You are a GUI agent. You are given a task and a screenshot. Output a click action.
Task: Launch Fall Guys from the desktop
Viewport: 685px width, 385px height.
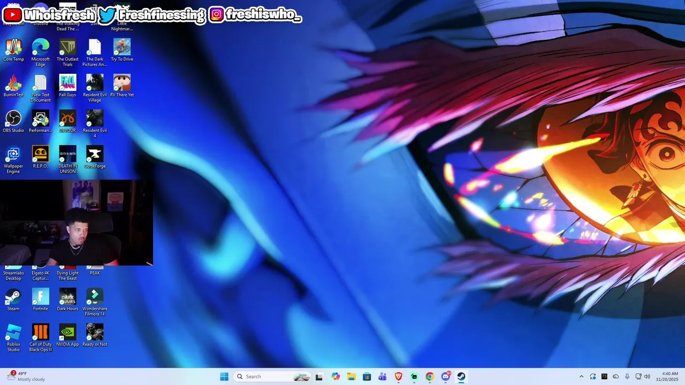[67, 86]
